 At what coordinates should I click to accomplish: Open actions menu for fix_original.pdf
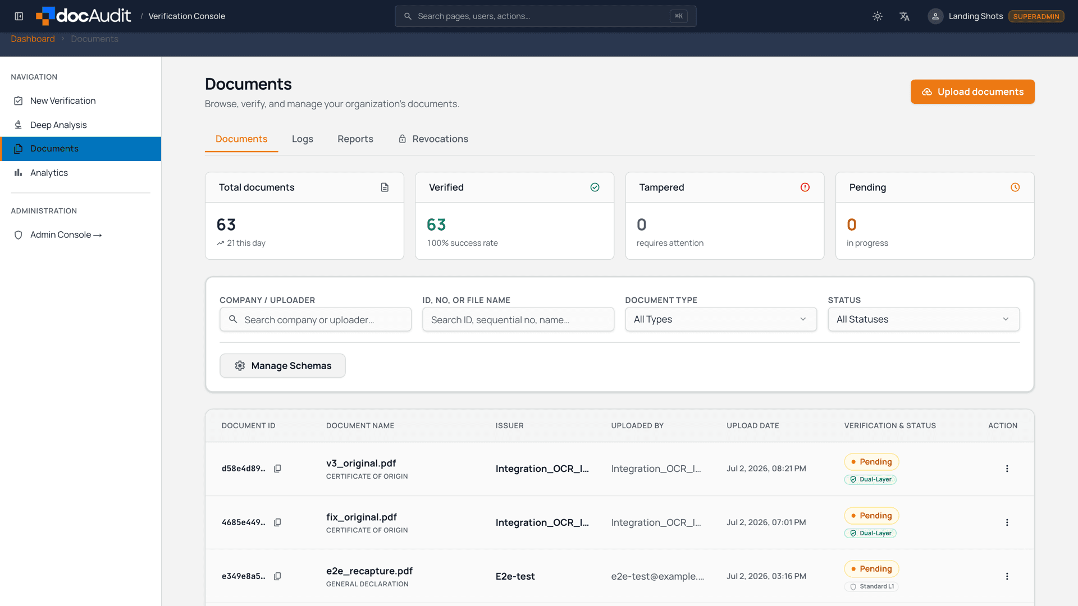pos(1007,522)
